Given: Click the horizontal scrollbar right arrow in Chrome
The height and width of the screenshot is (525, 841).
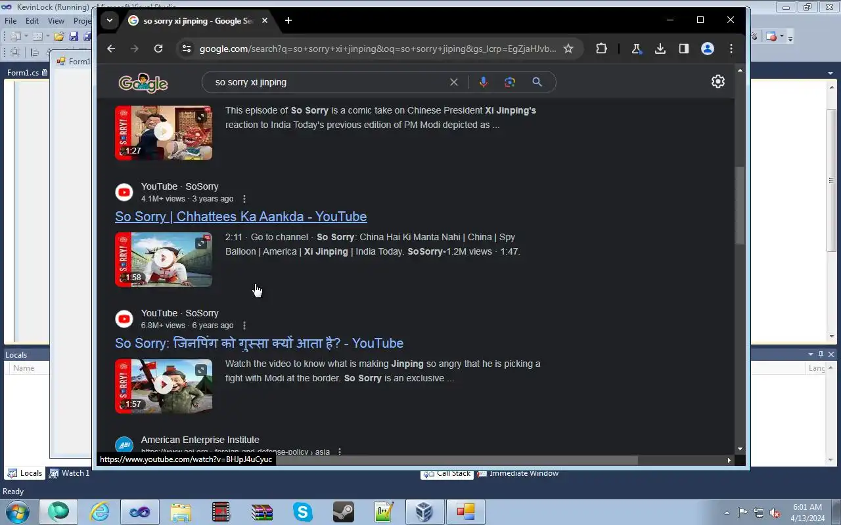Looking at the screenshot, I should [729, 460].
